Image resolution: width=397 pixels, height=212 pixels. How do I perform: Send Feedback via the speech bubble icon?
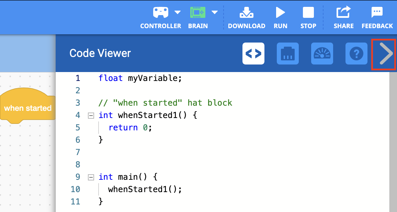pyautogui.click(x=377, y=13)
